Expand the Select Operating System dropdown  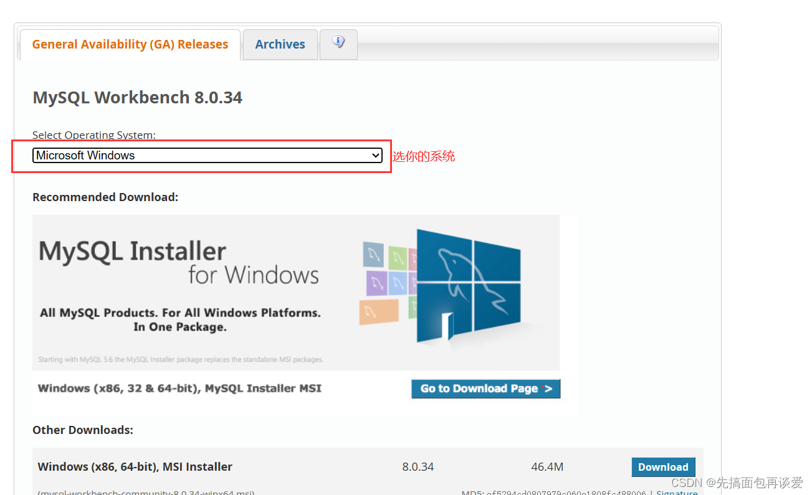point(208,156)
